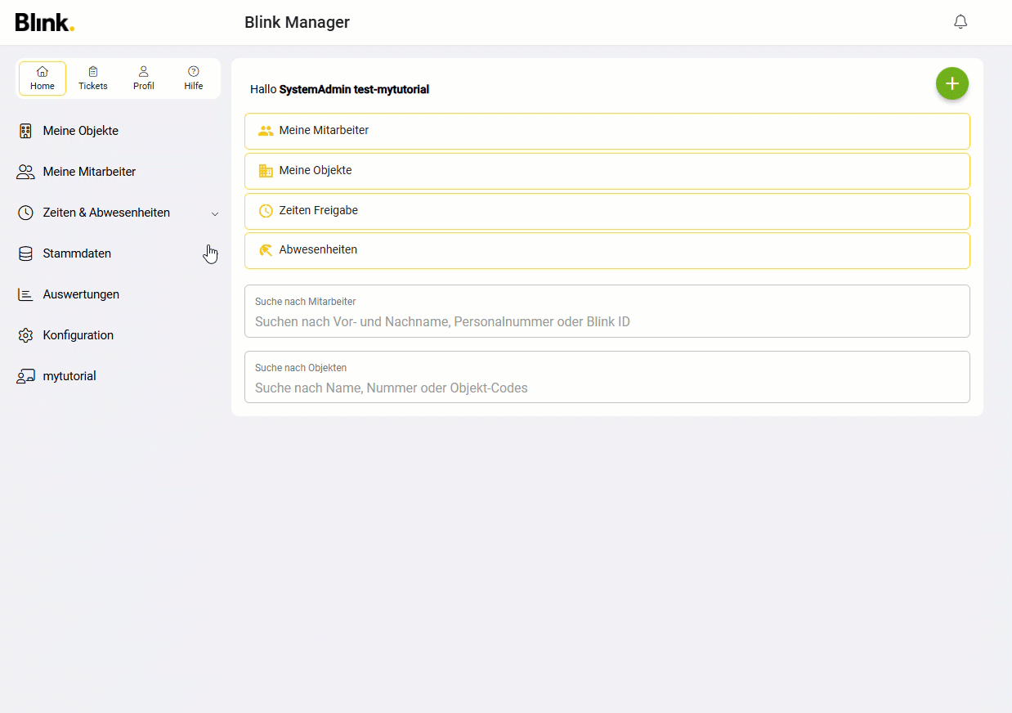Select the Meine Objekte building icon in sidebar
1012x713 pixels.
click(25, 130)
